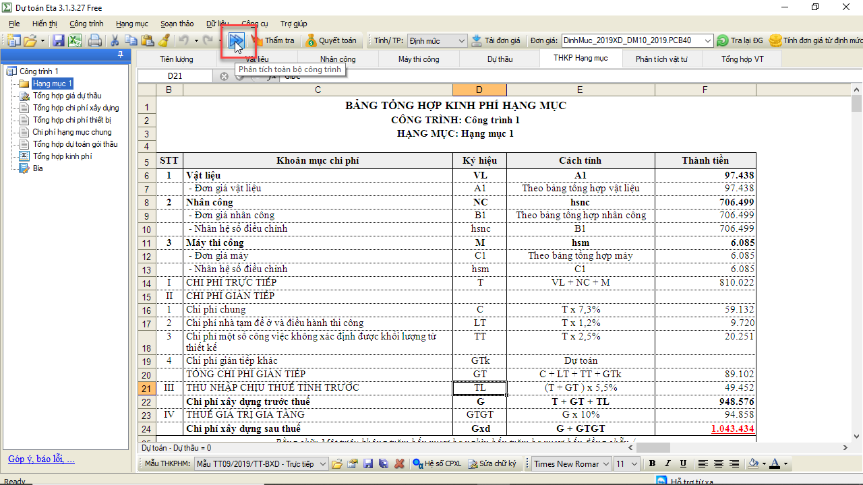Click the open folder icon in top toolbar

(x=30, y=40)
